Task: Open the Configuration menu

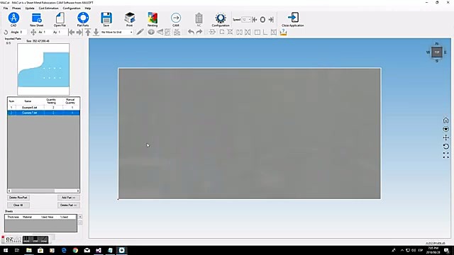Action: [72, 8]
